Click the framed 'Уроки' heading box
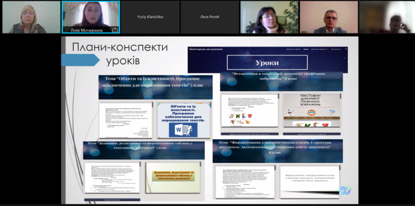This screenshot has height=206, width=415. point(267,63)
